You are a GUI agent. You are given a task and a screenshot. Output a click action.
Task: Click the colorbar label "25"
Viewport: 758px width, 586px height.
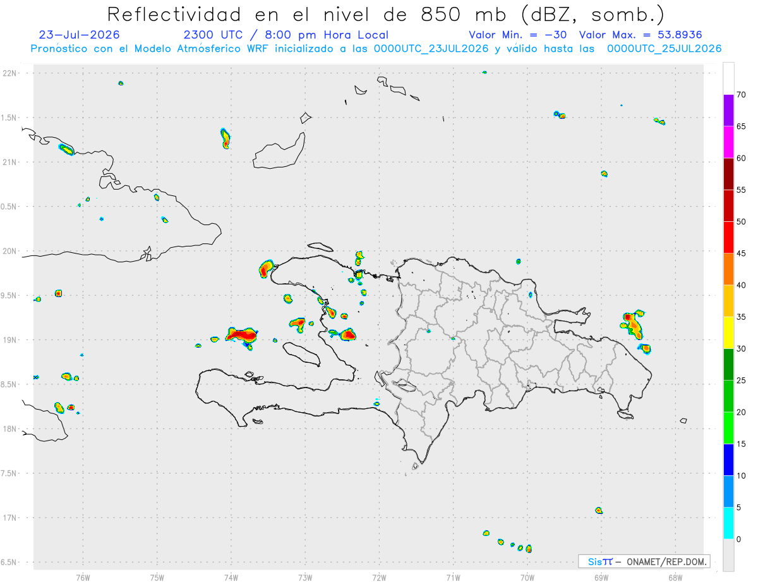coord(741,381)
